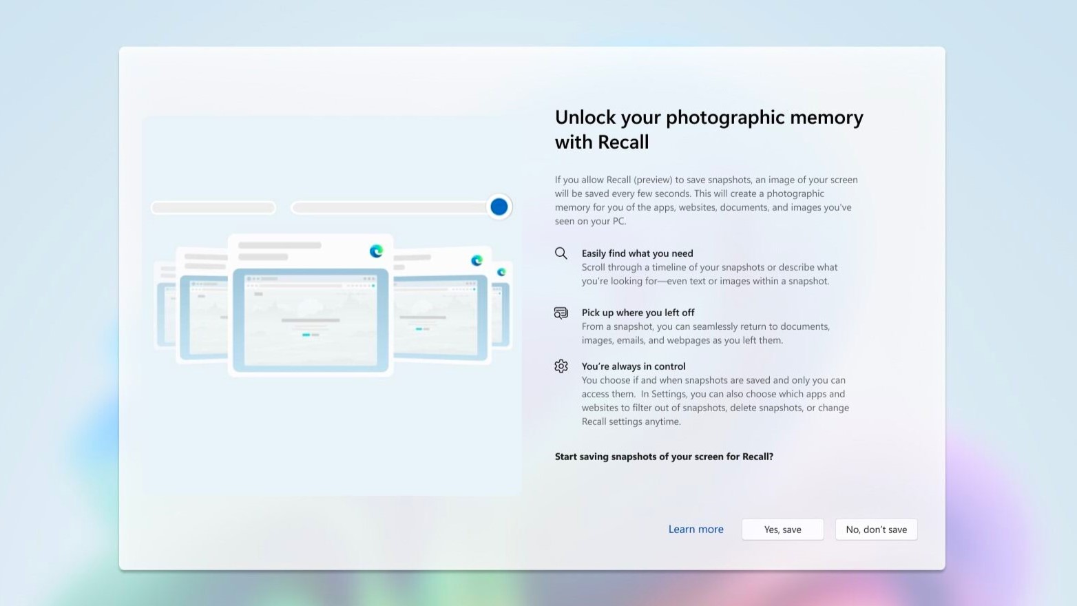The width and height of the screenshot is (1077, 606).
Task: Click the Edge logo on right snapshot card
Action: click(x=477, y=260)
